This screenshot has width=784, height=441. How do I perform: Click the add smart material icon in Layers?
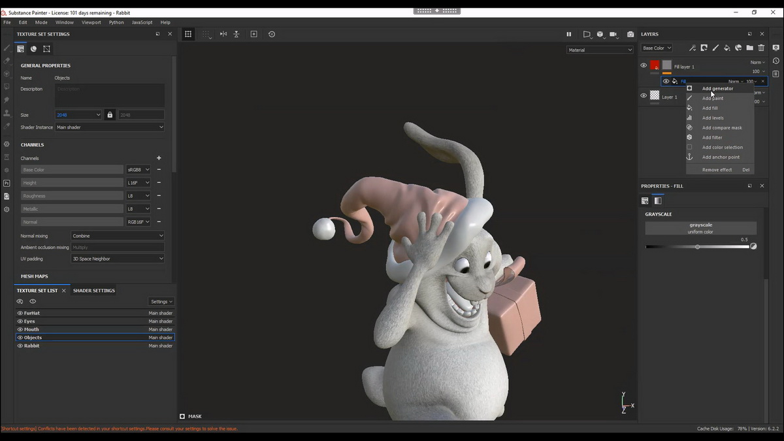(738, 48)
